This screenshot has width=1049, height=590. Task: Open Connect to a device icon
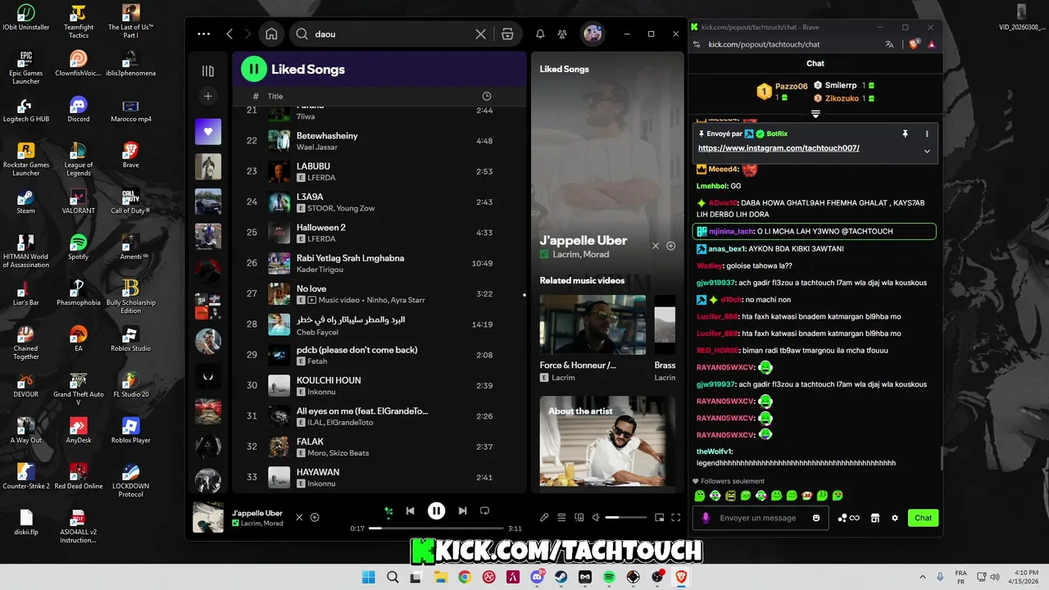click(579, 517)
